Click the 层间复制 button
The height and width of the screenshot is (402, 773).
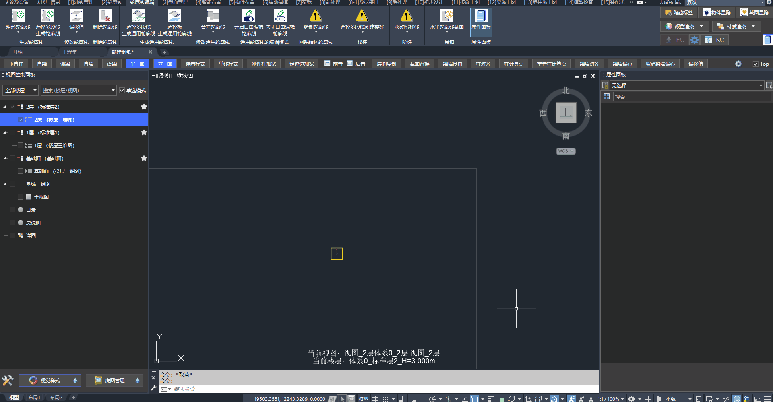[386, 64]
